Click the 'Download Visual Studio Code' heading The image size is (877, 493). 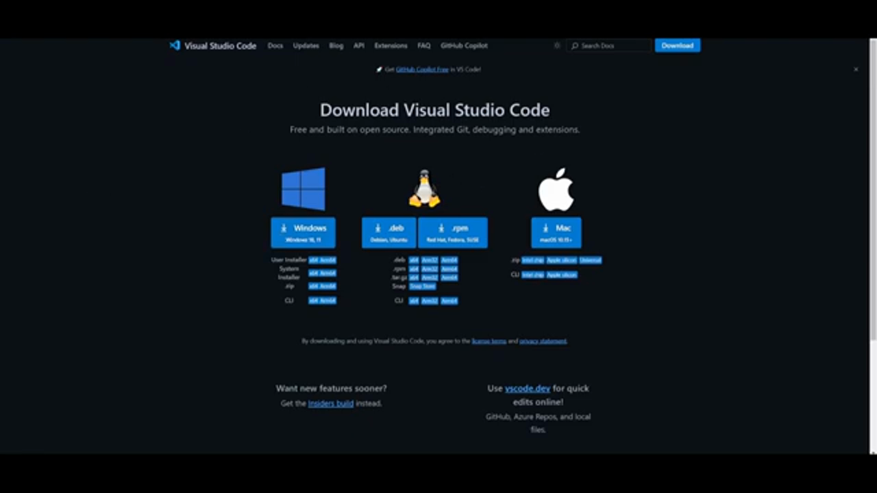pos(434,110)
